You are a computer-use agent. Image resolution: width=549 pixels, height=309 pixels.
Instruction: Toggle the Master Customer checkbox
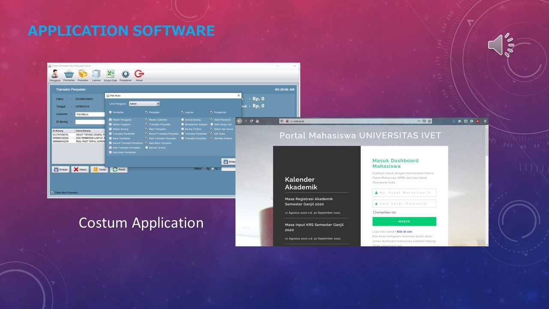click(x=147, y=120)
